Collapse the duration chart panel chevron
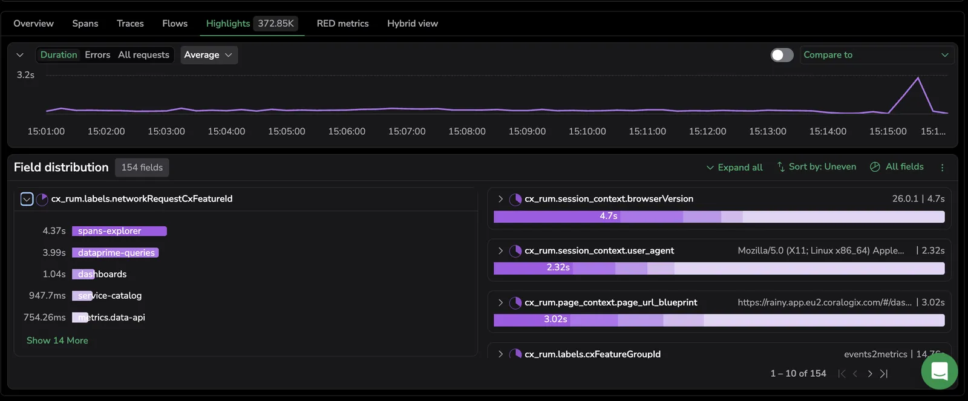 click(20, 55)
